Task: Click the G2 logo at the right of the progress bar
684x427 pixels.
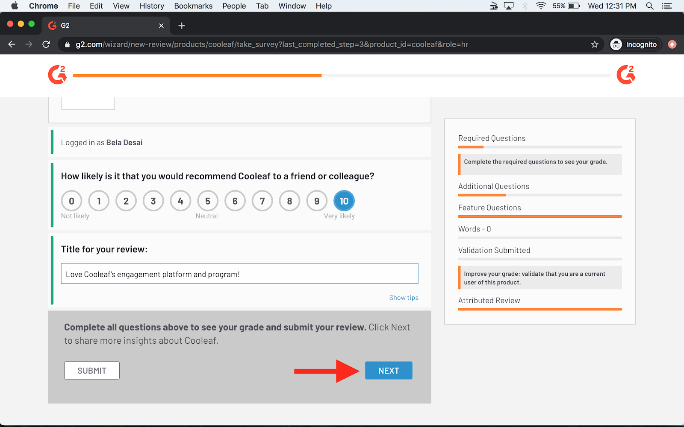Action: pyautogui.click(x=626, y=75)
